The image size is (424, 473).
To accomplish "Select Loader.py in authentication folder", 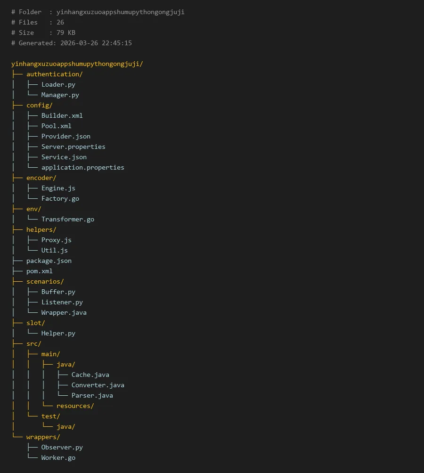I will tap(58, 84).
